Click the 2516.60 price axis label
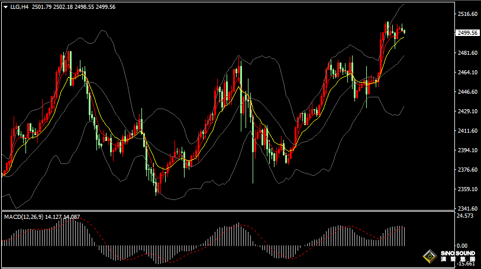 (x=468, y=14)
